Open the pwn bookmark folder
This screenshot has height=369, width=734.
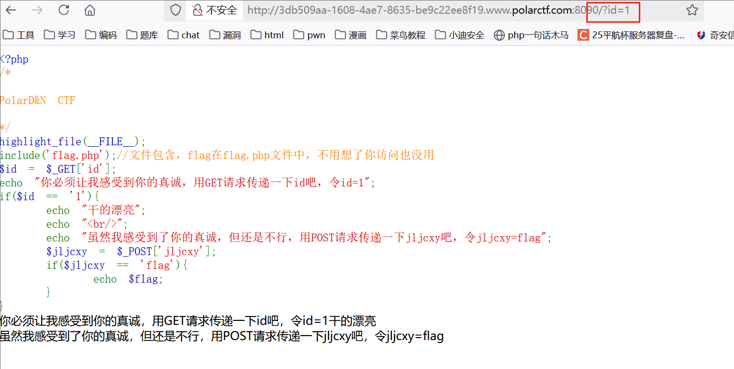pos(310,35)
